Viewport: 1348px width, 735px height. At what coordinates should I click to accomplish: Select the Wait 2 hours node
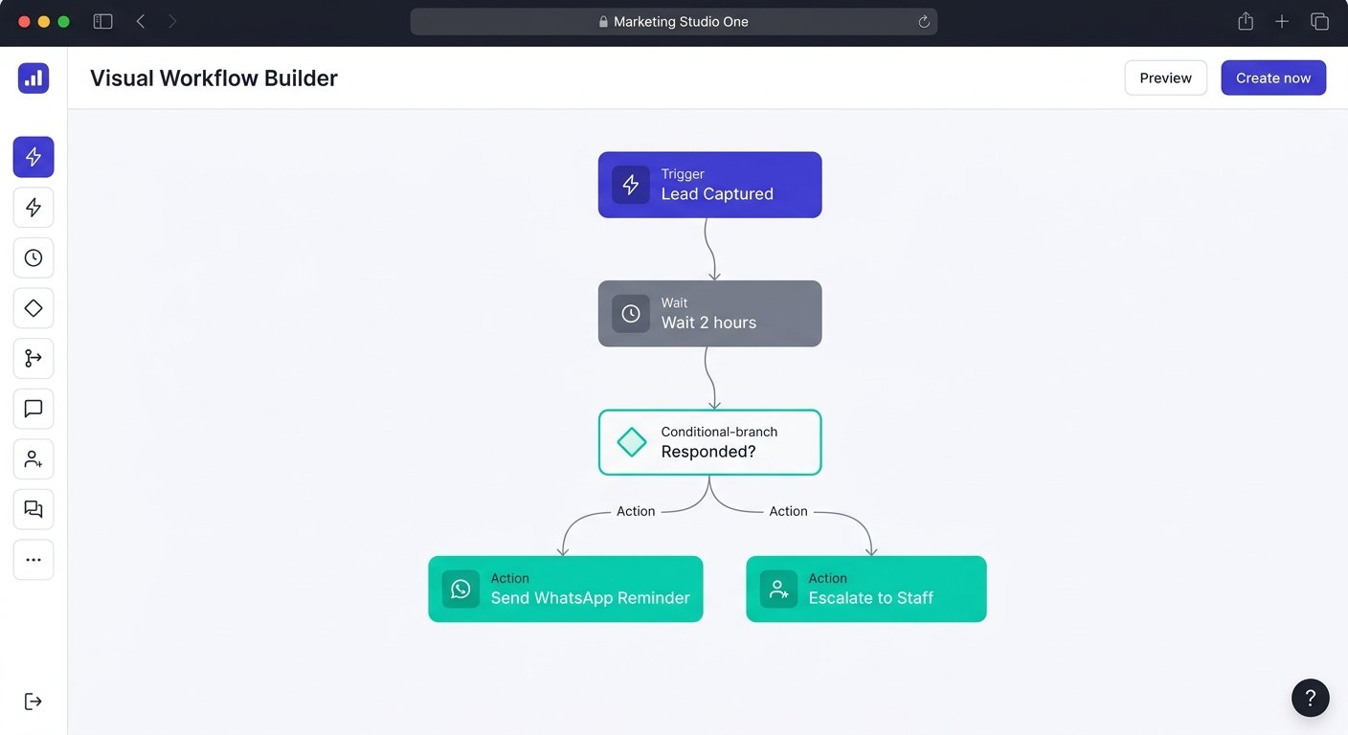tap(710, 314)
